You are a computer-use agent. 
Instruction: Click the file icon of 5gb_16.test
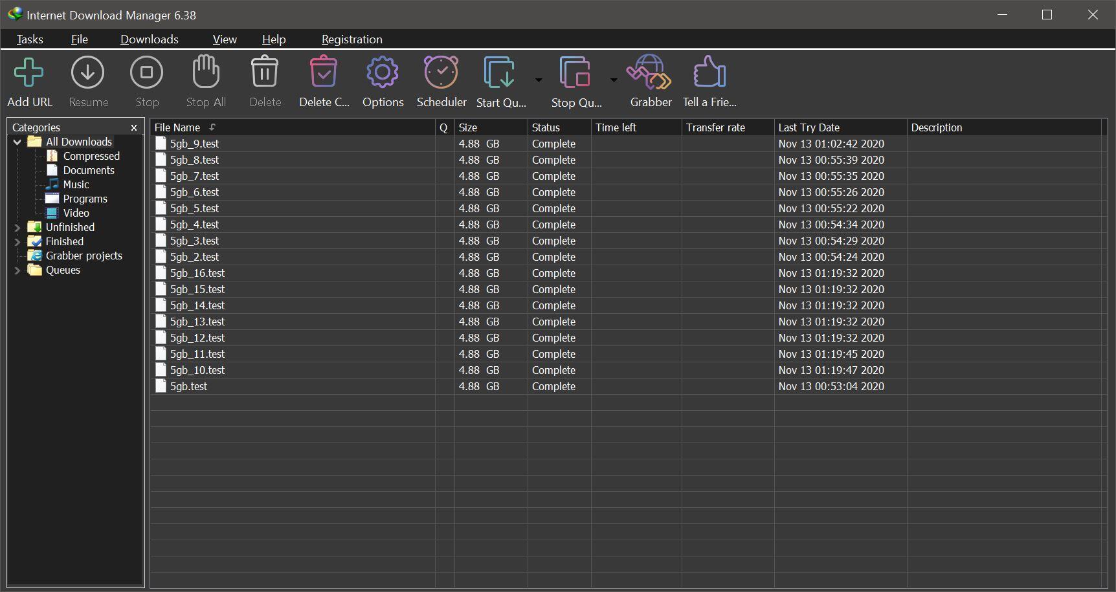161,273
